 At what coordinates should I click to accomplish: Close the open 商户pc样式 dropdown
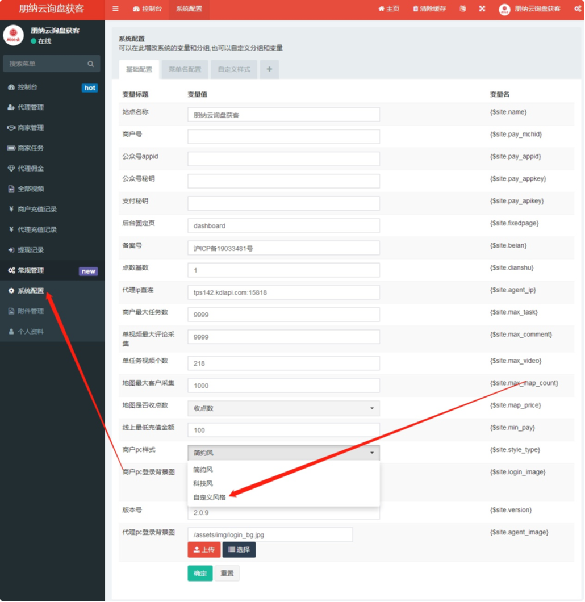pyautogui.click(x=283, y=453)
